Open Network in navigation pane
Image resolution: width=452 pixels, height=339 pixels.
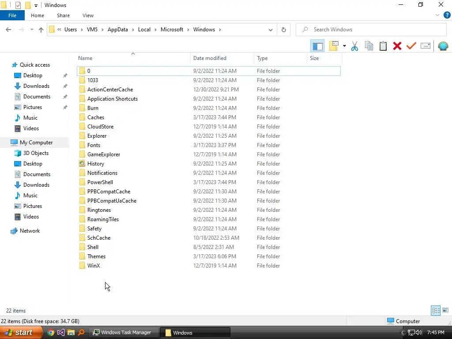[30, 231]
